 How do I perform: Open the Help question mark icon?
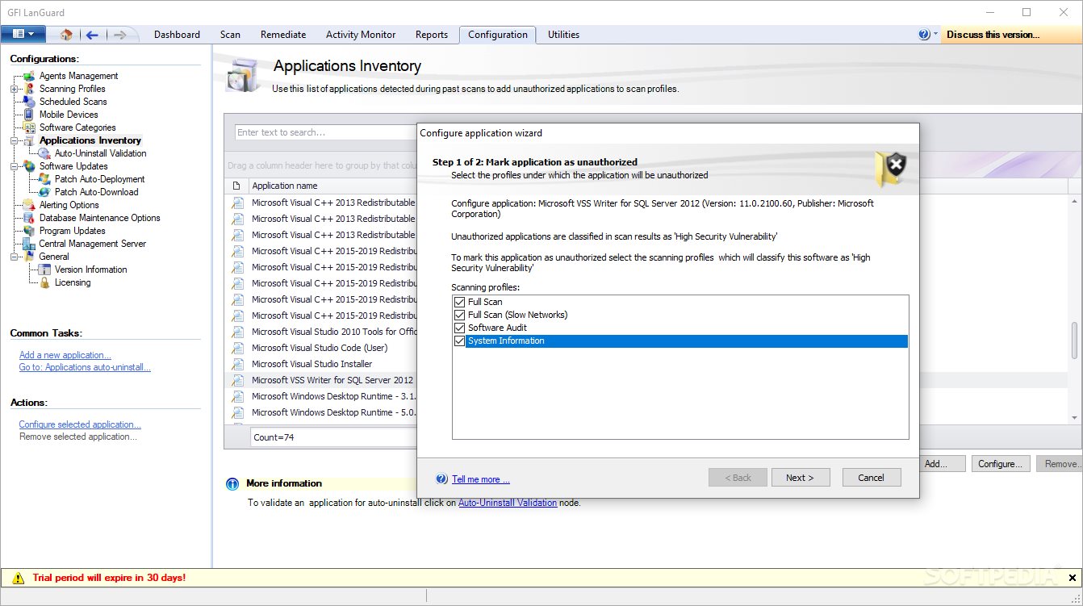coord(924,35)
